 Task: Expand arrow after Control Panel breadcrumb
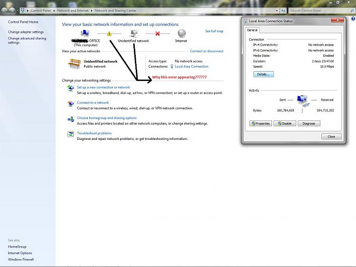54,10
